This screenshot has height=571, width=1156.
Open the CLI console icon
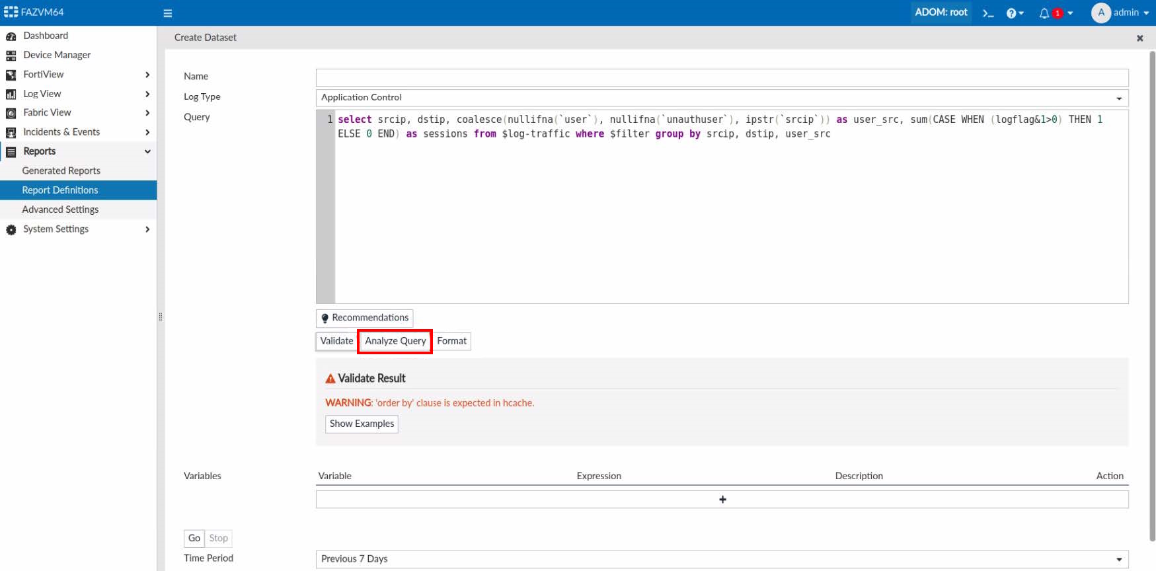coord(988,13)
